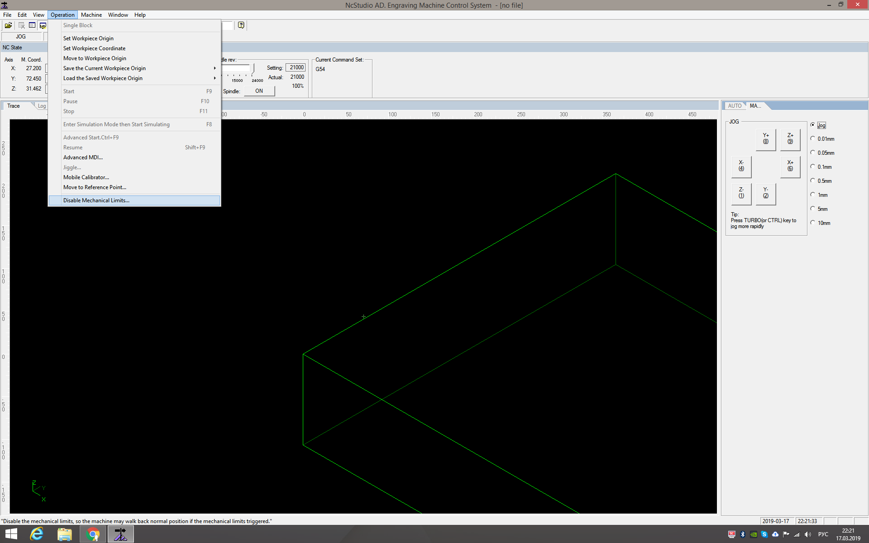
Task: Select the 0.01mm step radio button
Action: [x=813, y=139]
